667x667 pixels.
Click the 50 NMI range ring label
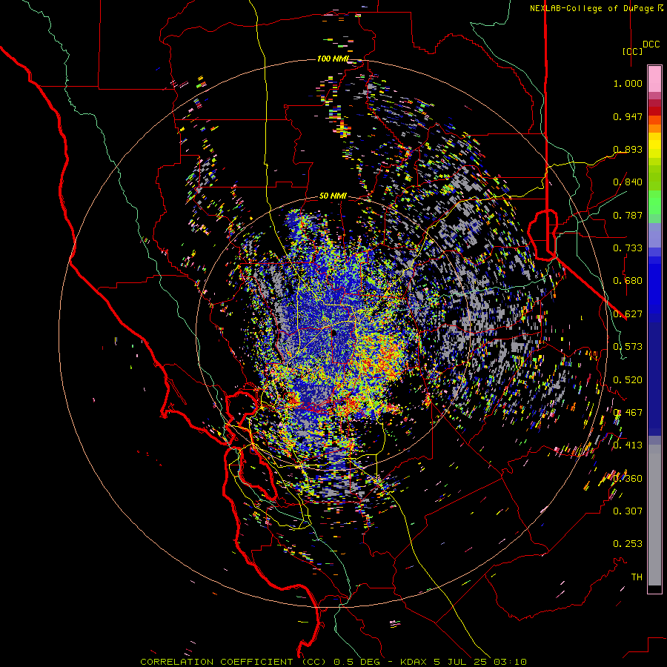tap(333, 196)
